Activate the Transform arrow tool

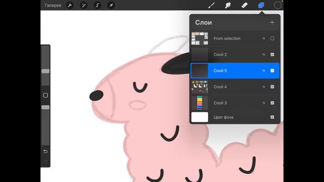[111, 5]
